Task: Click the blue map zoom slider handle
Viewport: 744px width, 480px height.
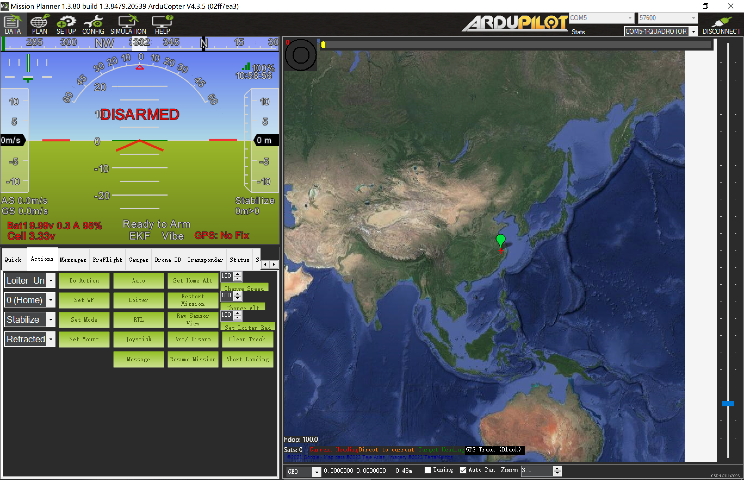Action: (727, 404)
